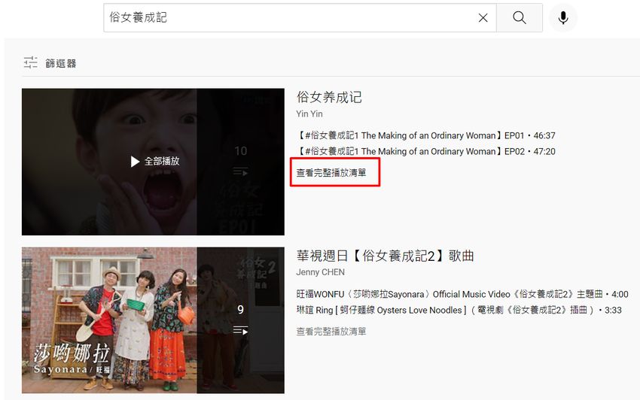The image size is (640, 400).
Task: Visit the Yin Yin channel
Action: 309,114
